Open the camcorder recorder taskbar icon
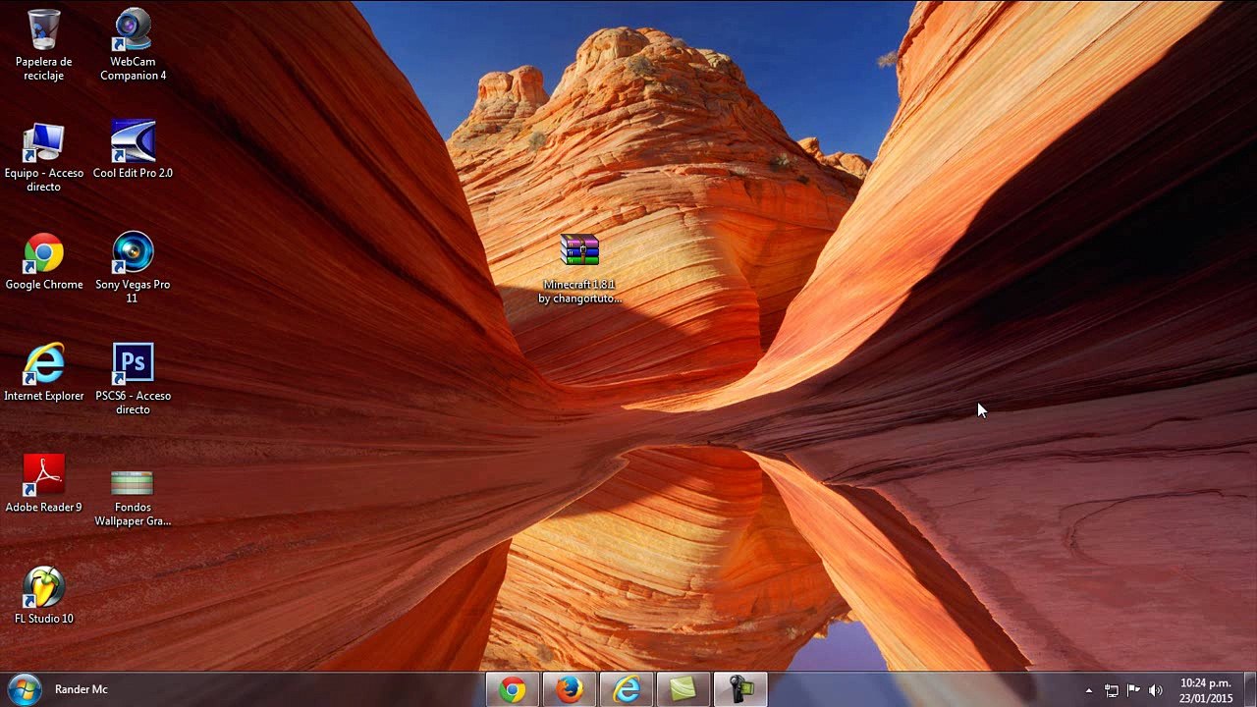The image size is (1257, 707). click(x=740, y=689)
